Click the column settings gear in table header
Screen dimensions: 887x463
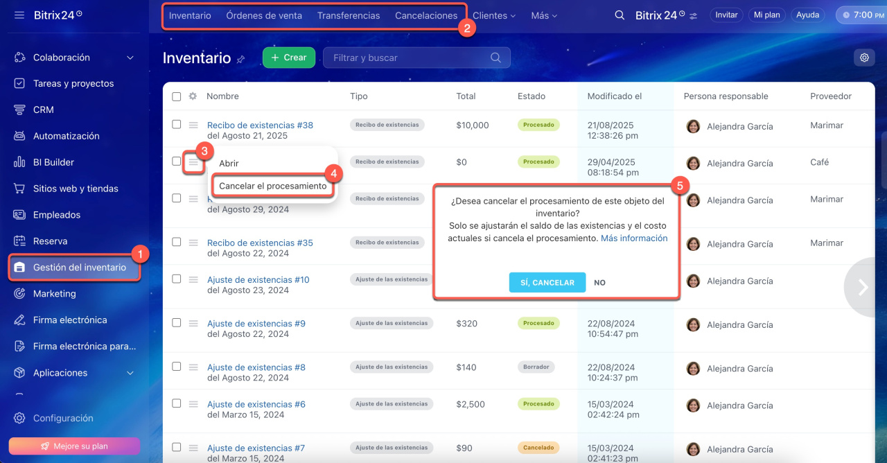tap(193, 96)
